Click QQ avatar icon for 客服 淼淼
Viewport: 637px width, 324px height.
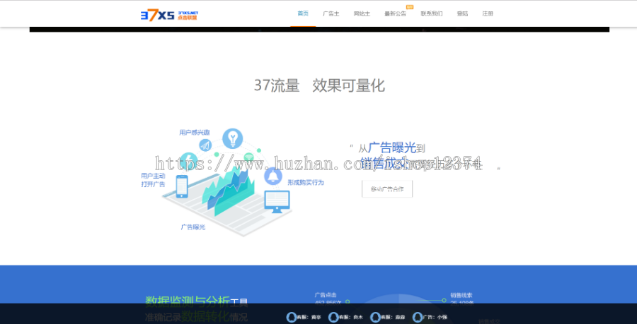click(375, 317)
